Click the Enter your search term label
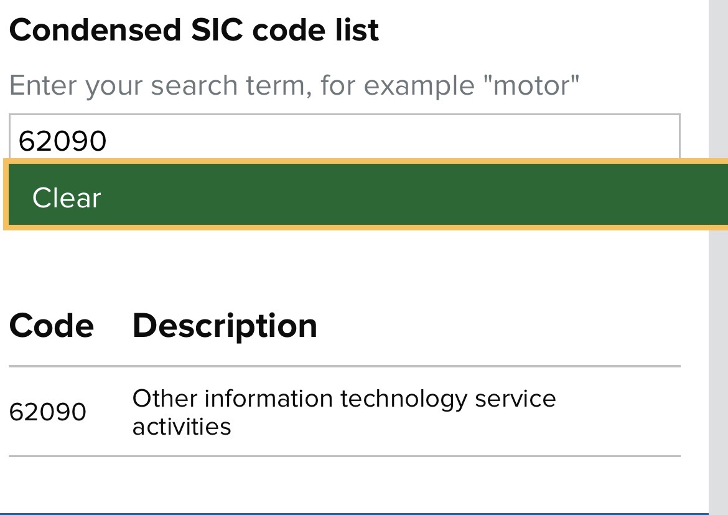The width and height of the screenshot is (728, 515). pyautogui.click(x=294, y=85)
